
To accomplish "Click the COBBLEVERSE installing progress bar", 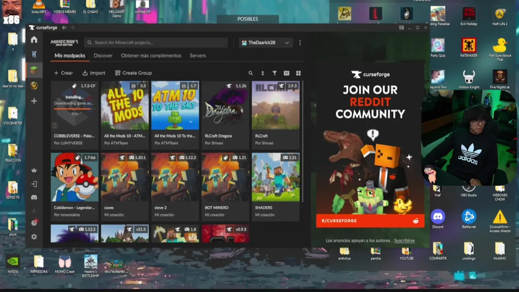I will point(74,108).
